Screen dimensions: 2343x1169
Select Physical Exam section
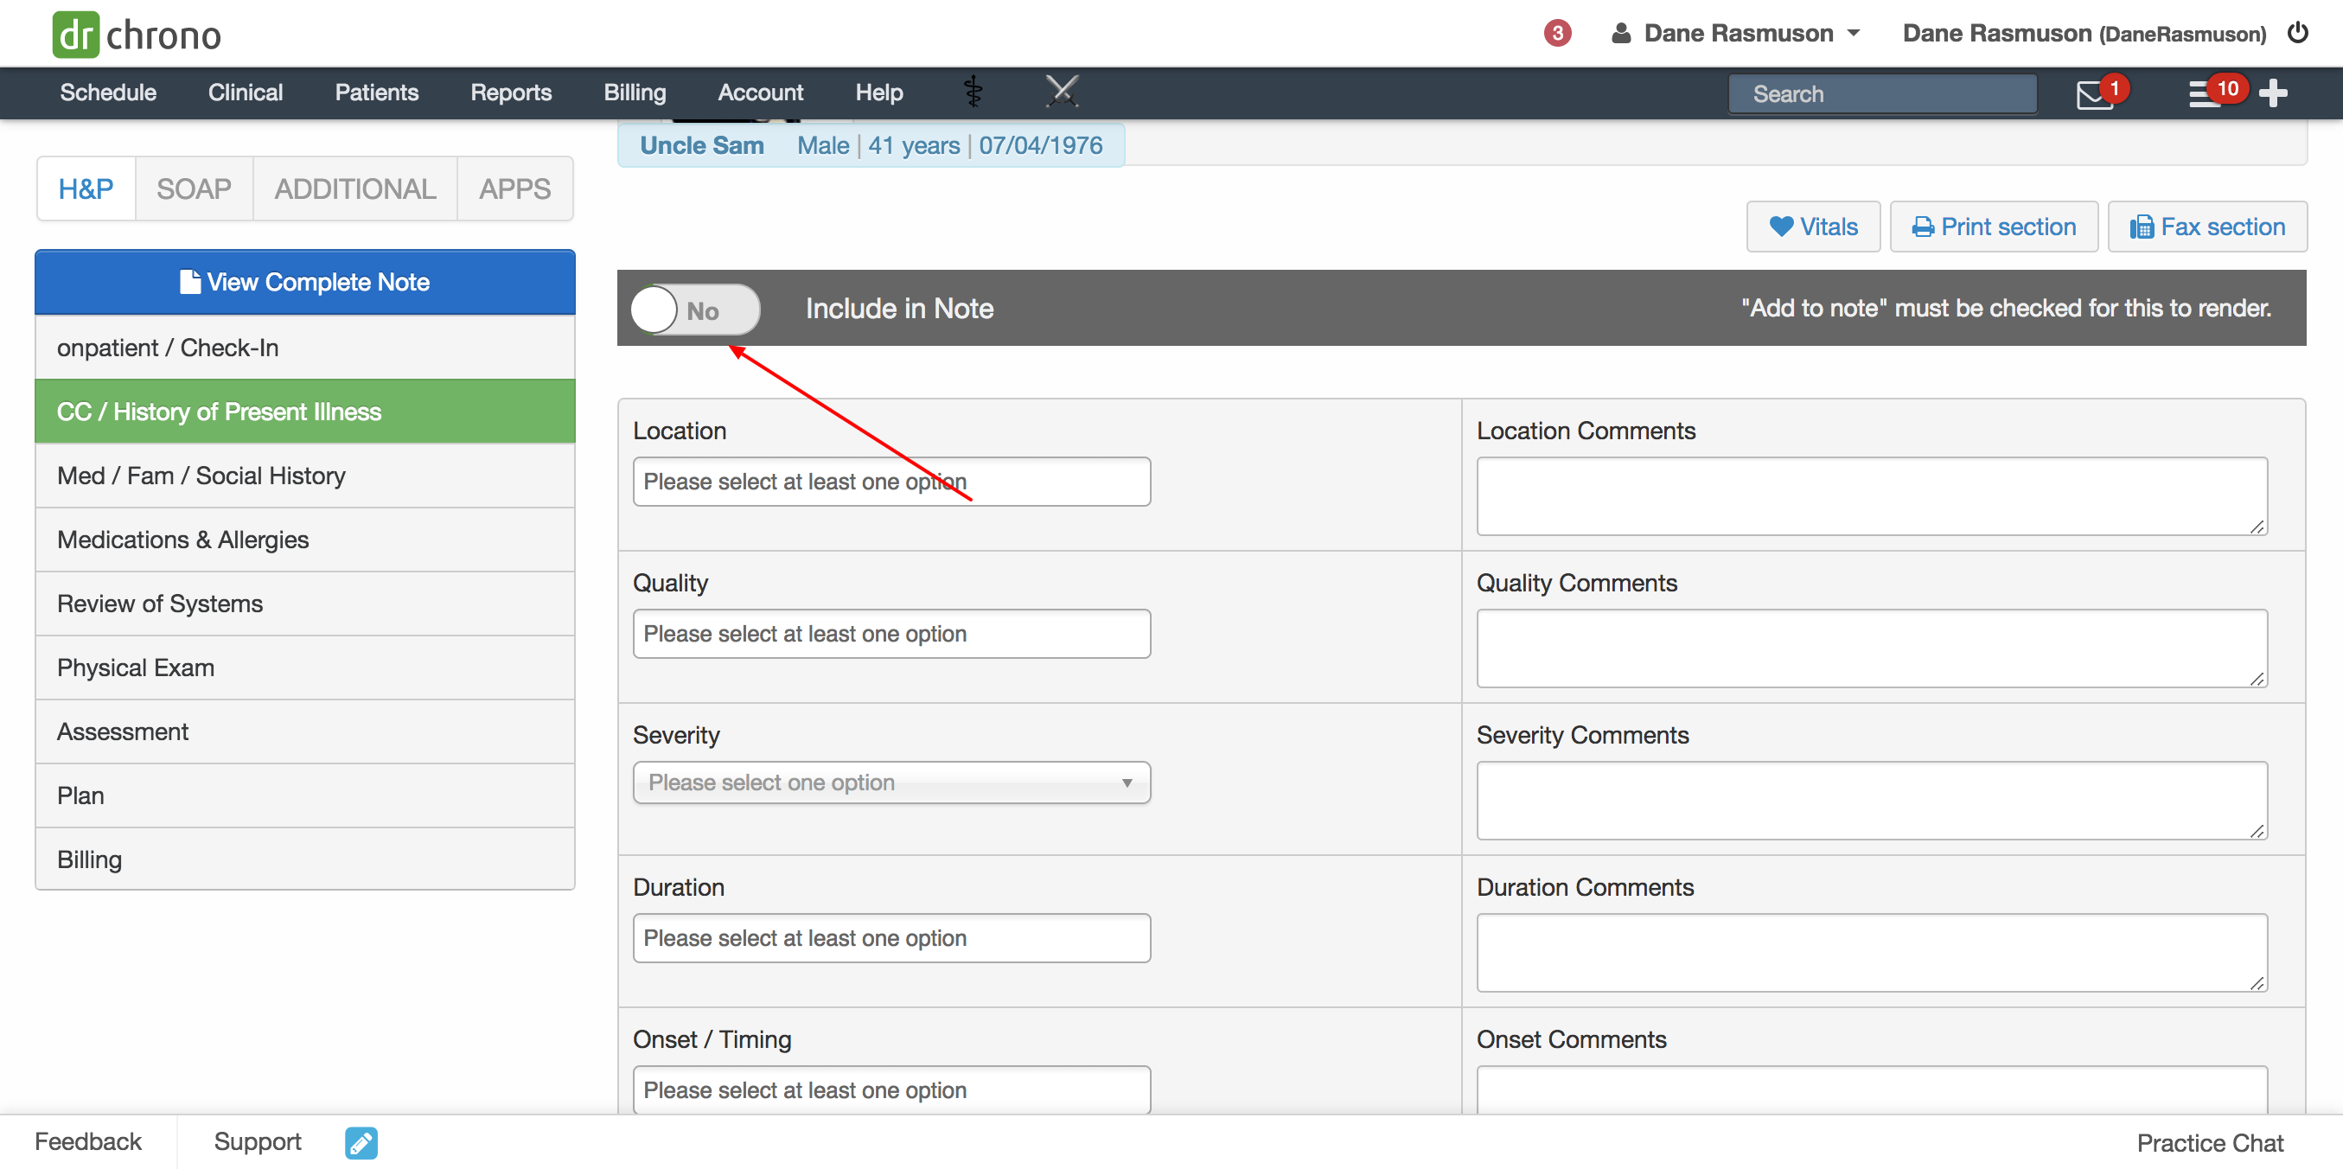304,668
